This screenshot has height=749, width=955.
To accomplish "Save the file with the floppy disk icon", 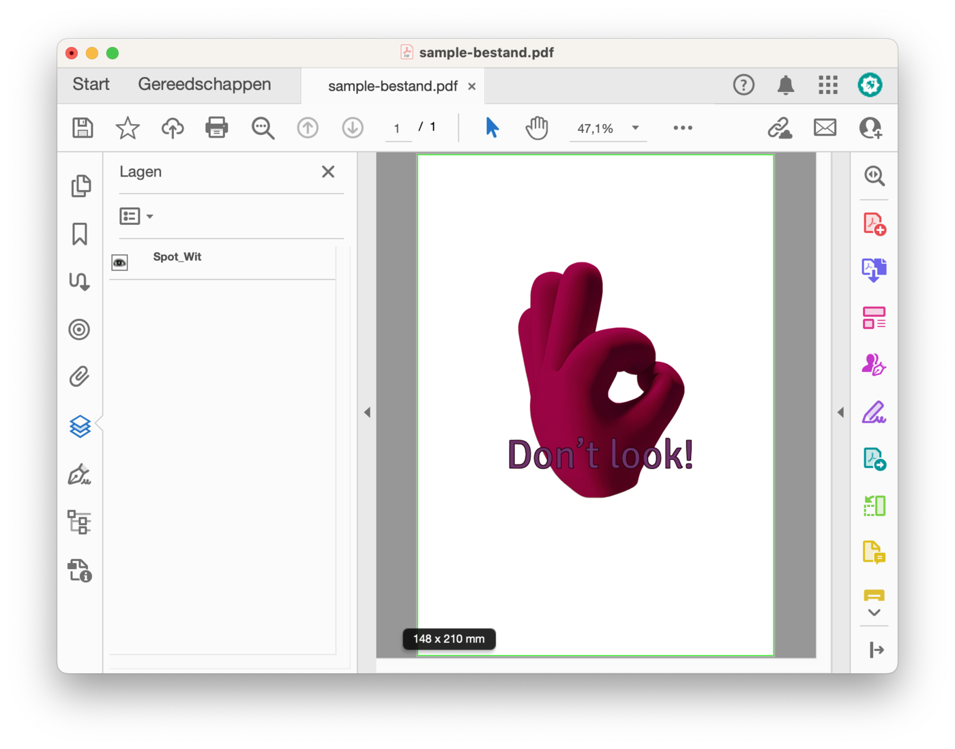I will point(83,128).
